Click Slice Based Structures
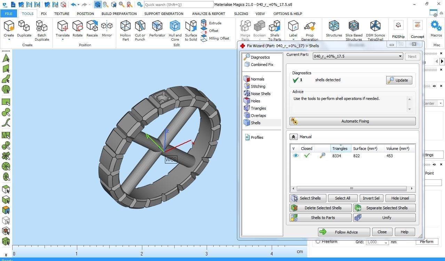The width and height of the screenshot is (445, 261). point(354,31)
